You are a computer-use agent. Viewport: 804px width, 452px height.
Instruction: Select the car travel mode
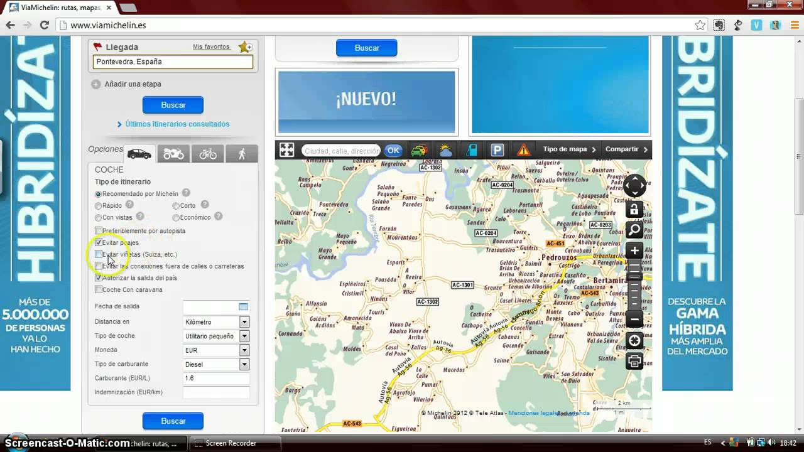click(x=139, y=154)
